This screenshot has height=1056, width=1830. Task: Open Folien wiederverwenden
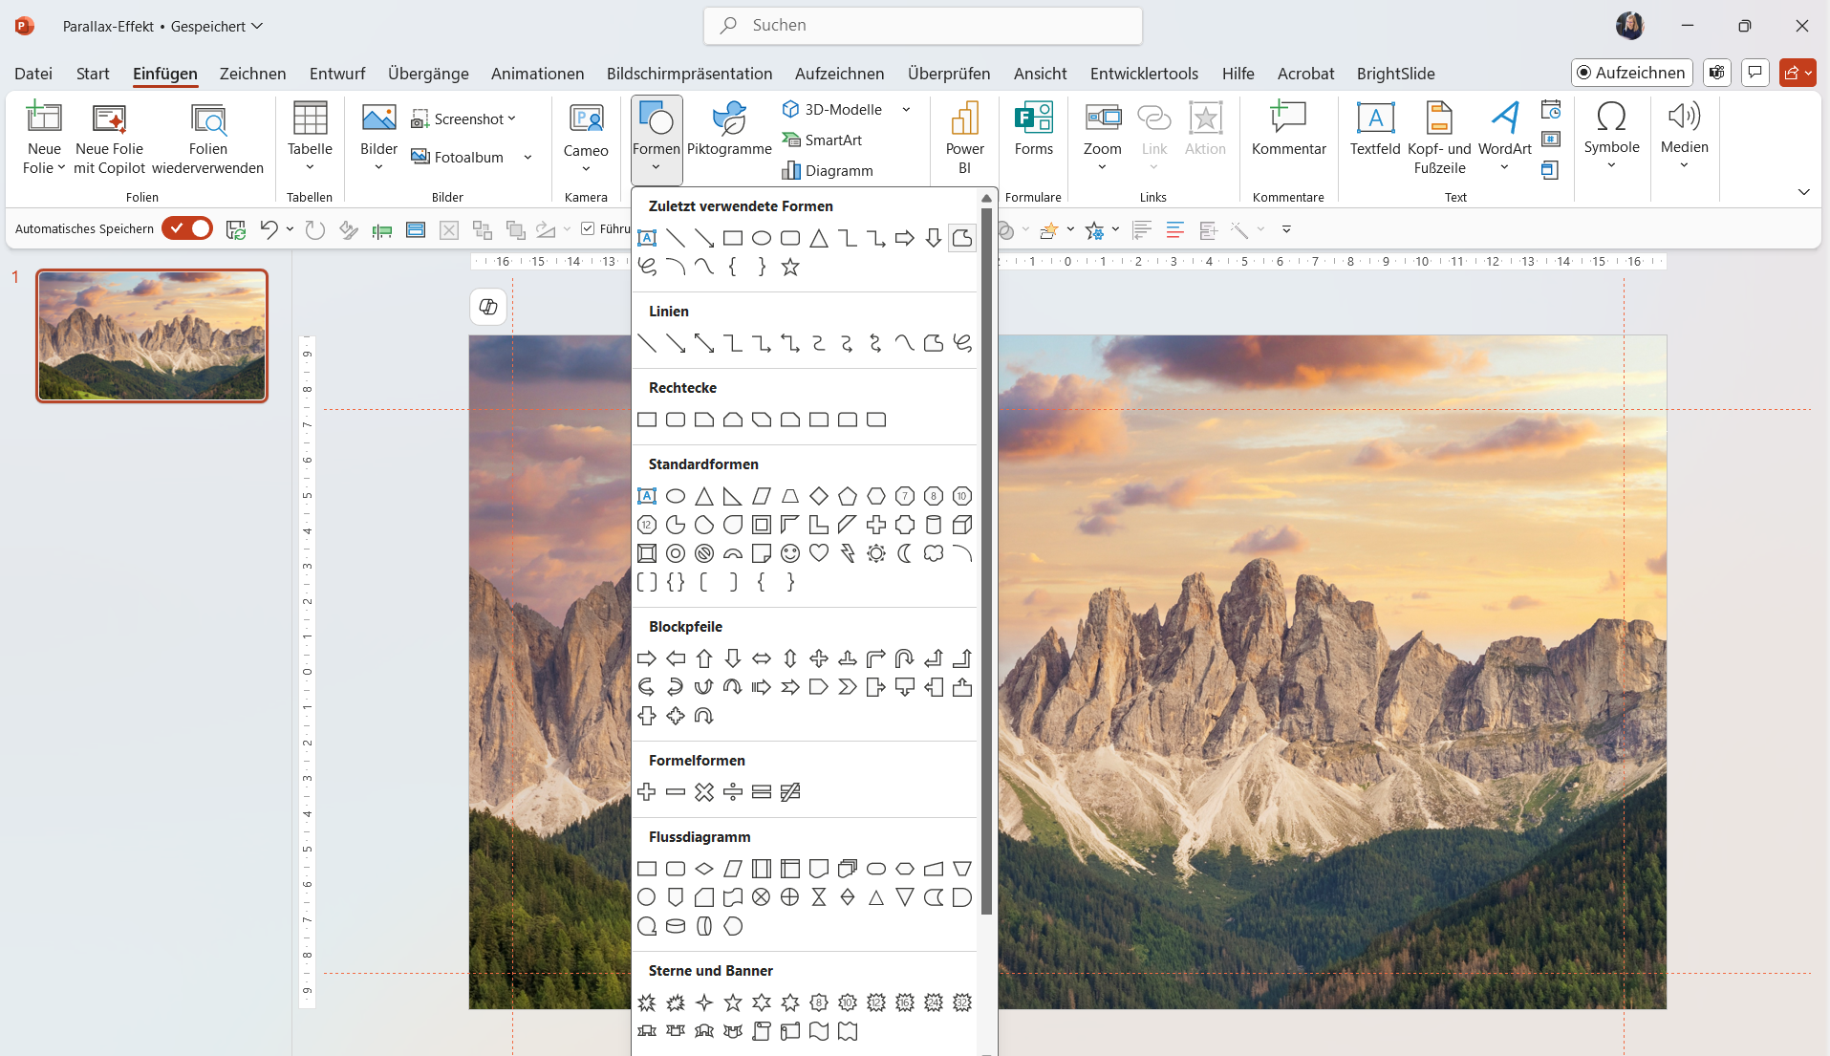(207, 139)
